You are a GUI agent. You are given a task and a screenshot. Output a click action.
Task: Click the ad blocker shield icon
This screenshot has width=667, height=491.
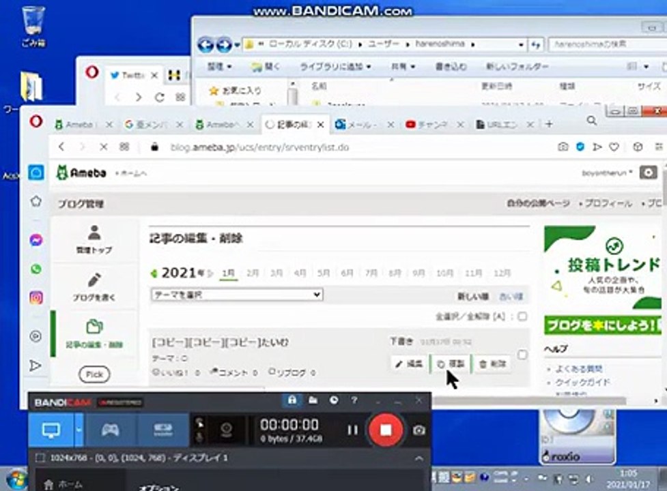(x=580, y=147)
